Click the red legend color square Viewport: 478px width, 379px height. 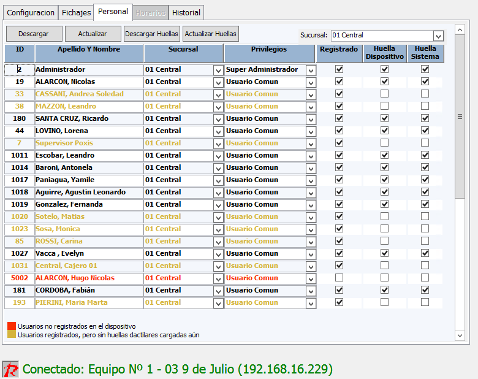point(12,326)
